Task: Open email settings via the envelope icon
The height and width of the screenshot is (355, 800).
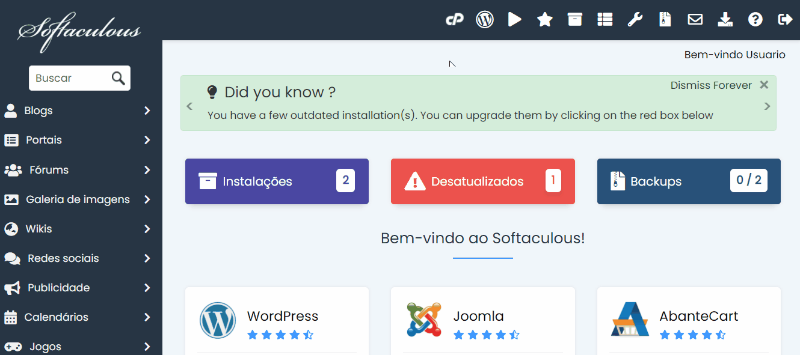Action: coord(695,20)
